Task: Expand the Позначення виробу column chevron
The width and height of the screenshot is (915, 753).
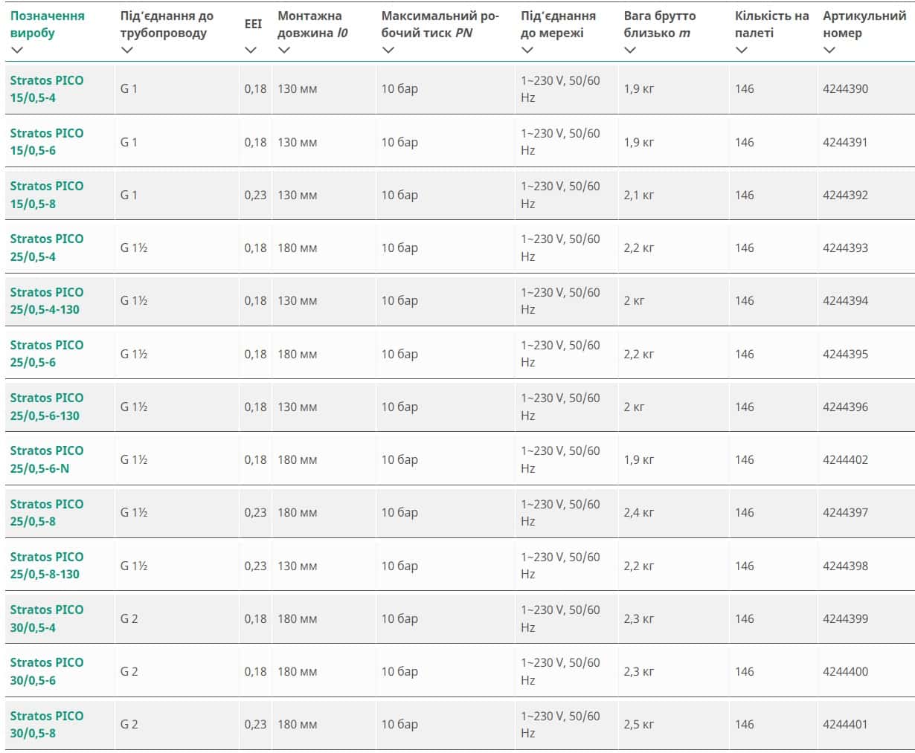Action: (18, 50)
